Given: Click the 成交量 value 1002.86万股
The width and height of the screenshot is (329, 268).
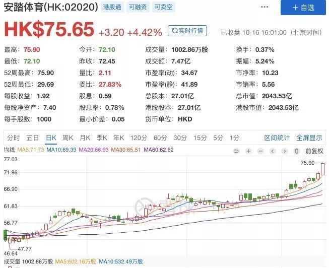Looking at the screenshot, I should tap(189, 50).
